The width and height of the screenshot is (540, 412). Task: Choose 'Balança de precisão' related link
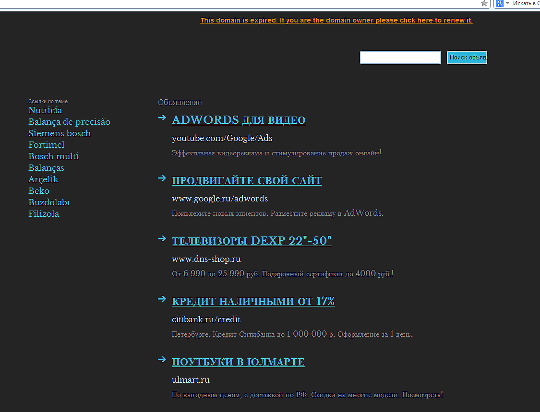[69, 122]
